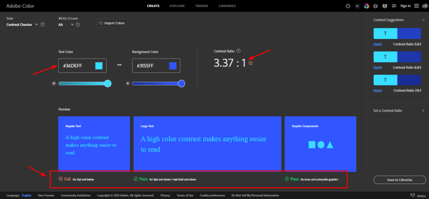Switch to the Explore tab
This screenshot has width=429, height=199.
tap(177, 6)
